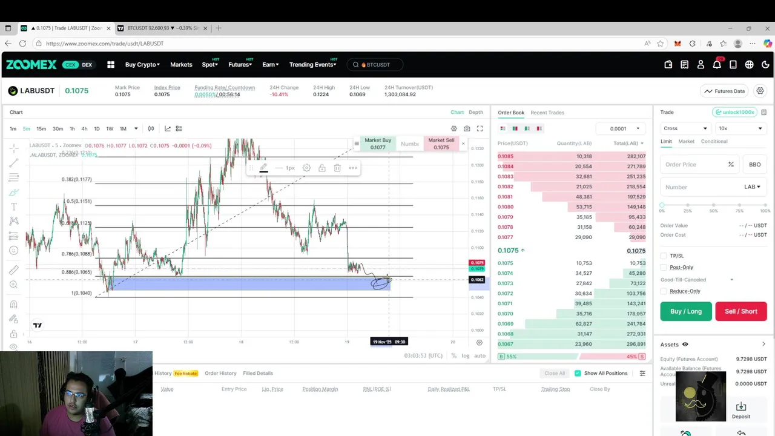Open Filled Details tab
775x436 pixels.
tap(258, 373)
